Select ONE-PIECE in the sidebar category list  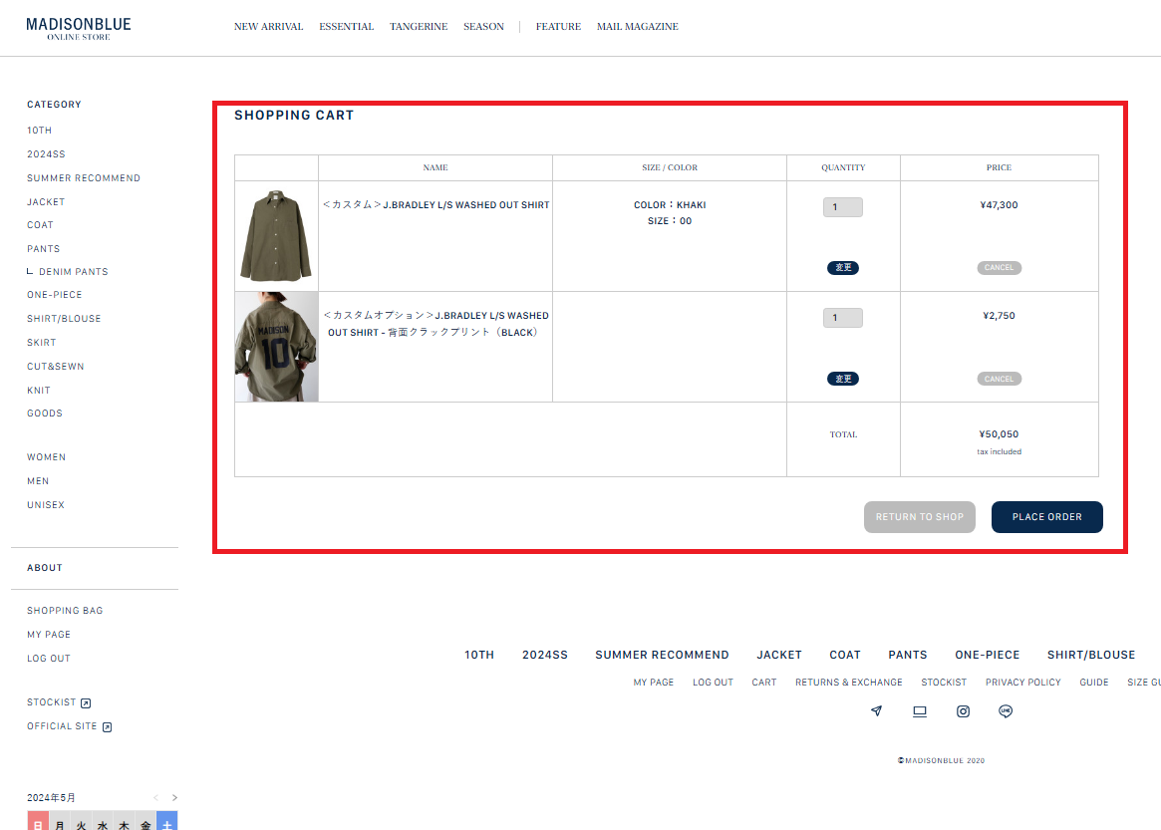(54, 295)
